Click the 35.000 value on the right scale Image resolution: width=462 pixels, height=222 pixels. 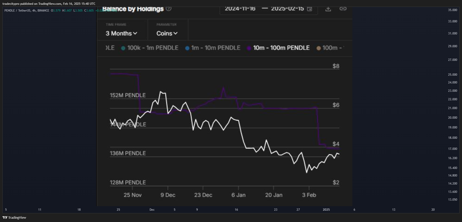point(452,10)
